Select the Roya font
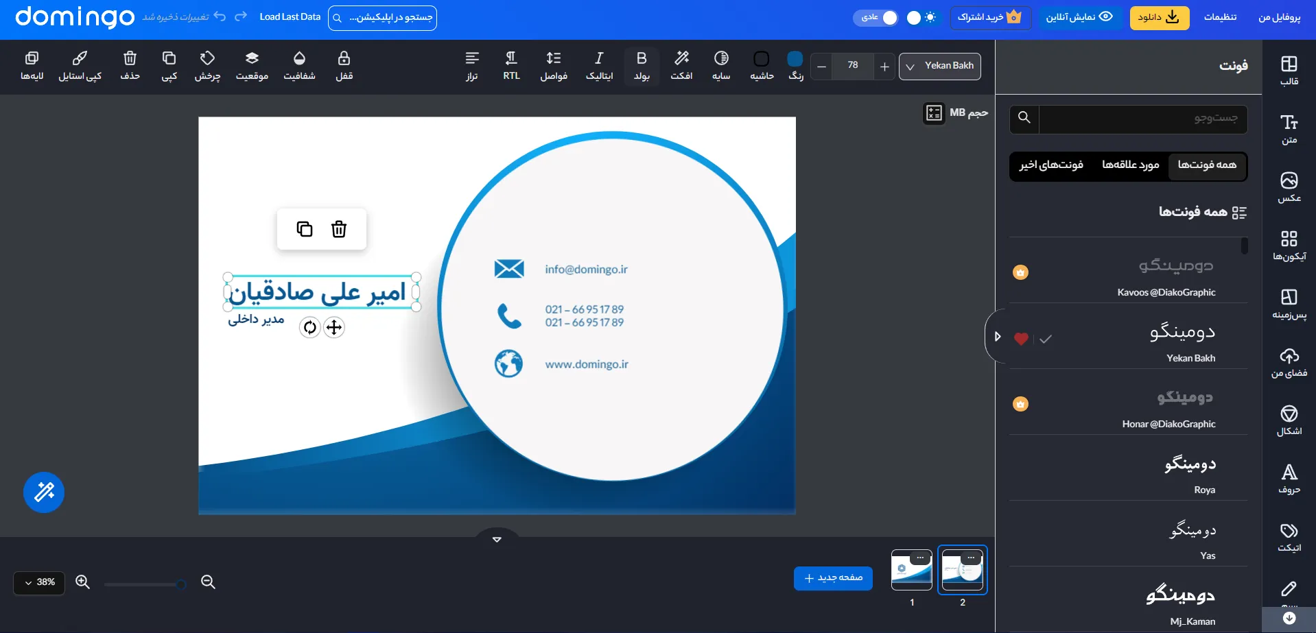1316x633 pixels. pos(1128,470)
